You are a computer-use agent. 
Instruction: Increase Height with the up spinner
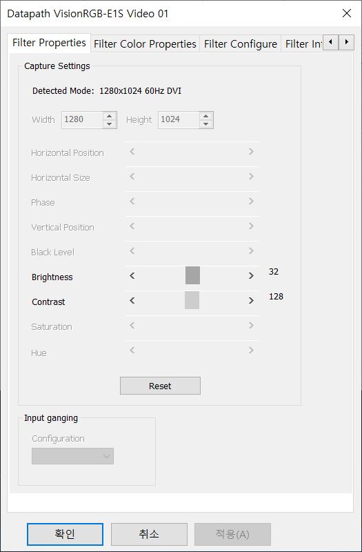pyautogui.click(x=206, y=116)
